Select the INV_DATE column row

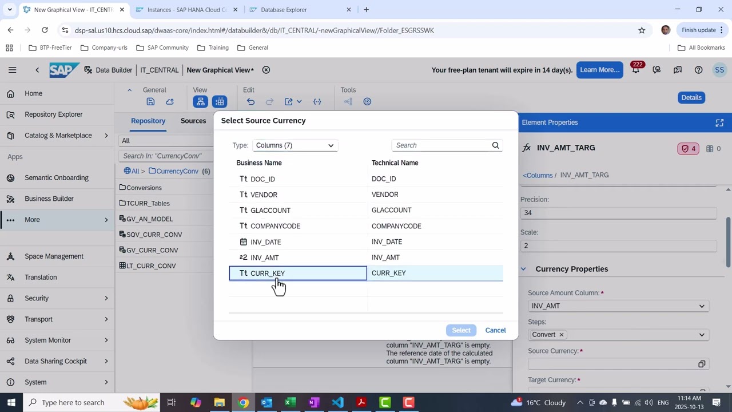click(366, 242)
